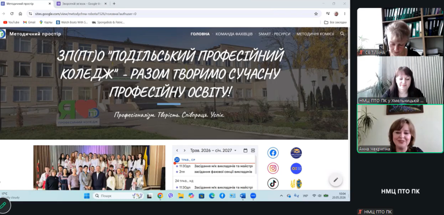This screenshot has width=444, height=215.
Task: Open a new browser tab
Action: tap(114, 3)
